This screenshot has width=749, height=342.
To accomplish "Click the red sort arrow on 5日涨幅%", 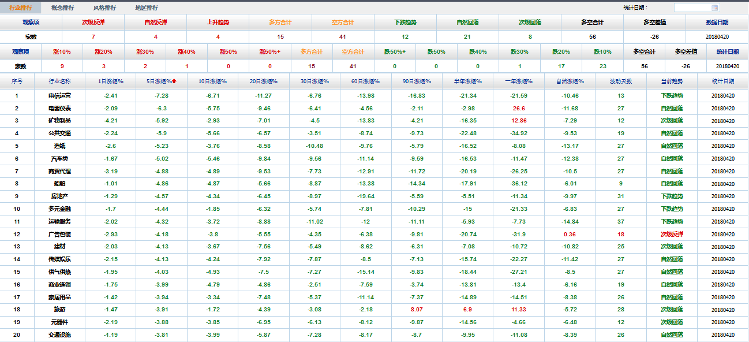I will coord(174,81).
